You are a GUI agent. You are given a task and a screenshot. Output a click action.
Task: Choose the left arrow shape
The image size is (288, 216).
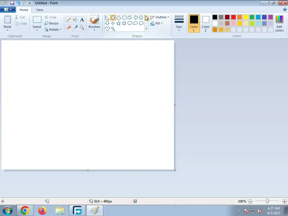136,18
